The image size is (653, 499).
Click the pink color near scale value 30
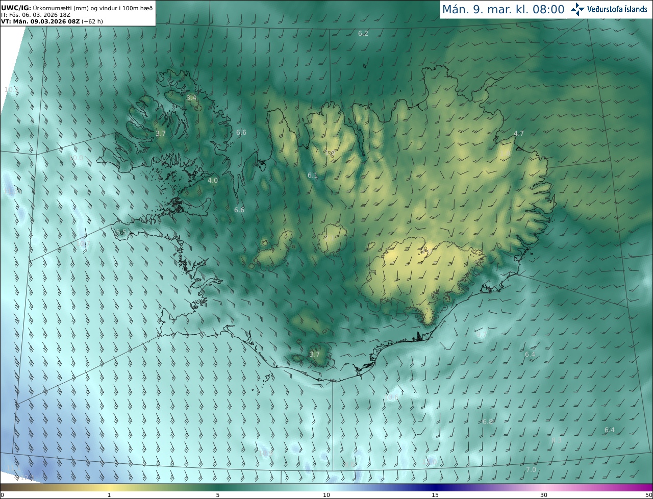[x=544, y=488]
